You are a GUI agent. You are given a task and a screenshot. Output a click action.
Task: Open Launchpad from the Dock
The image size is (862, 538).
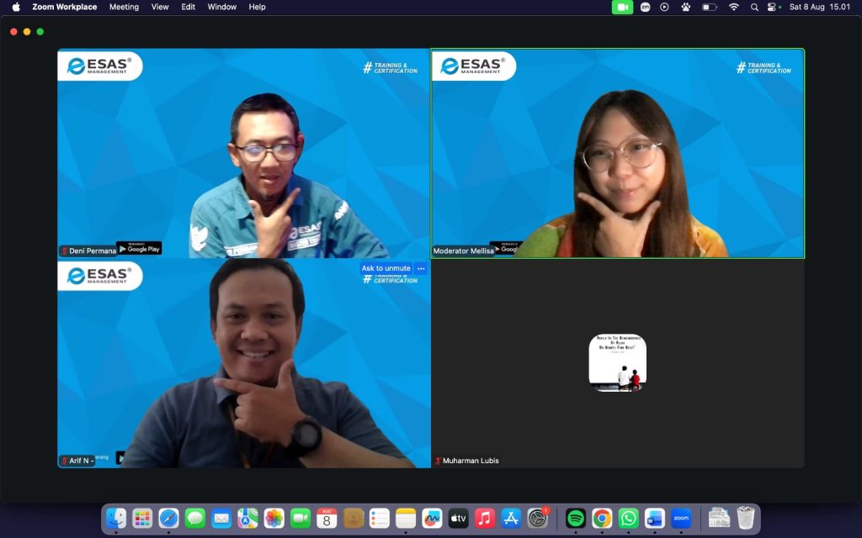click(142, 518)
